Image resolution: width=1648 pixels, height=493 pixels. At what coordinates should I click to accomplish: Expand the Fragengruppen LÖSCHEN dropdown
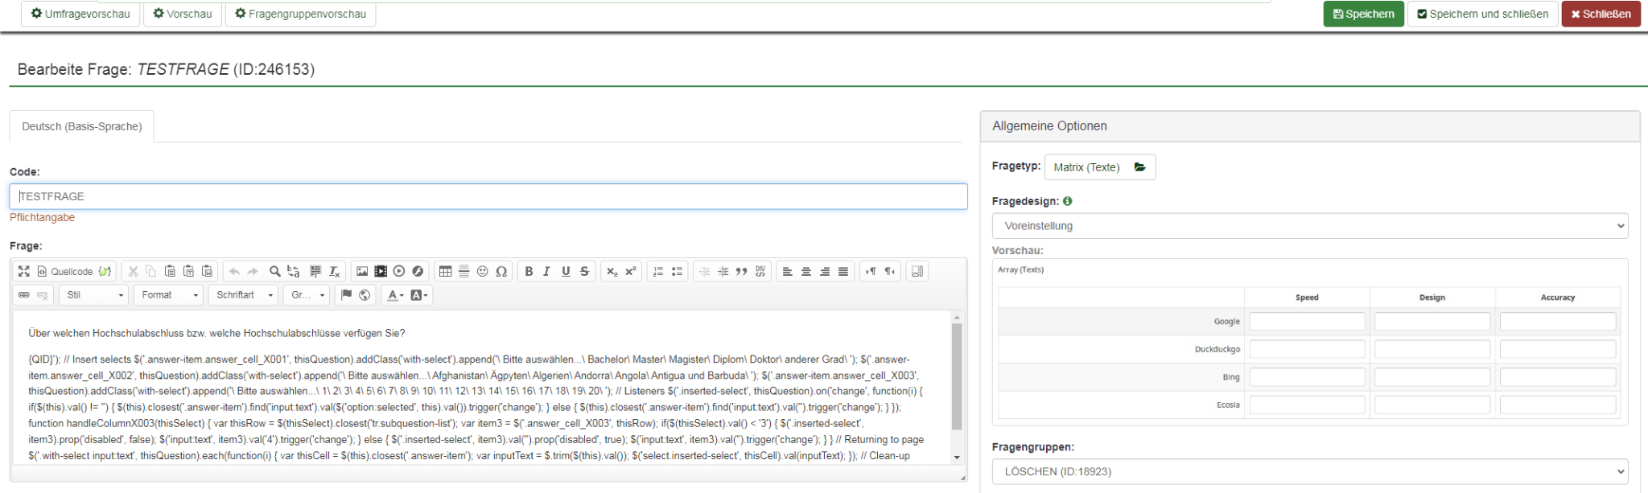pyautogui.click(x=1309, y=471)
